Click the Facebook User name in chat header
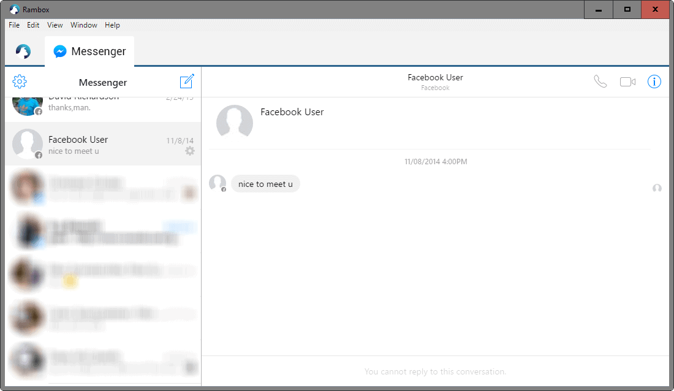The image size is (674, 391). pyautogui.click(x=436, y=77)
